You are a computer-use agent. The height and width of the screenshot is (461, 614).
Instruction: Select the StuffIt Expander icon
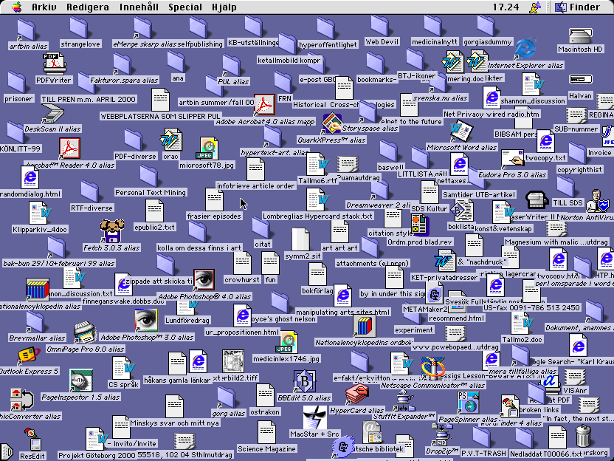(x=404, y=400)
